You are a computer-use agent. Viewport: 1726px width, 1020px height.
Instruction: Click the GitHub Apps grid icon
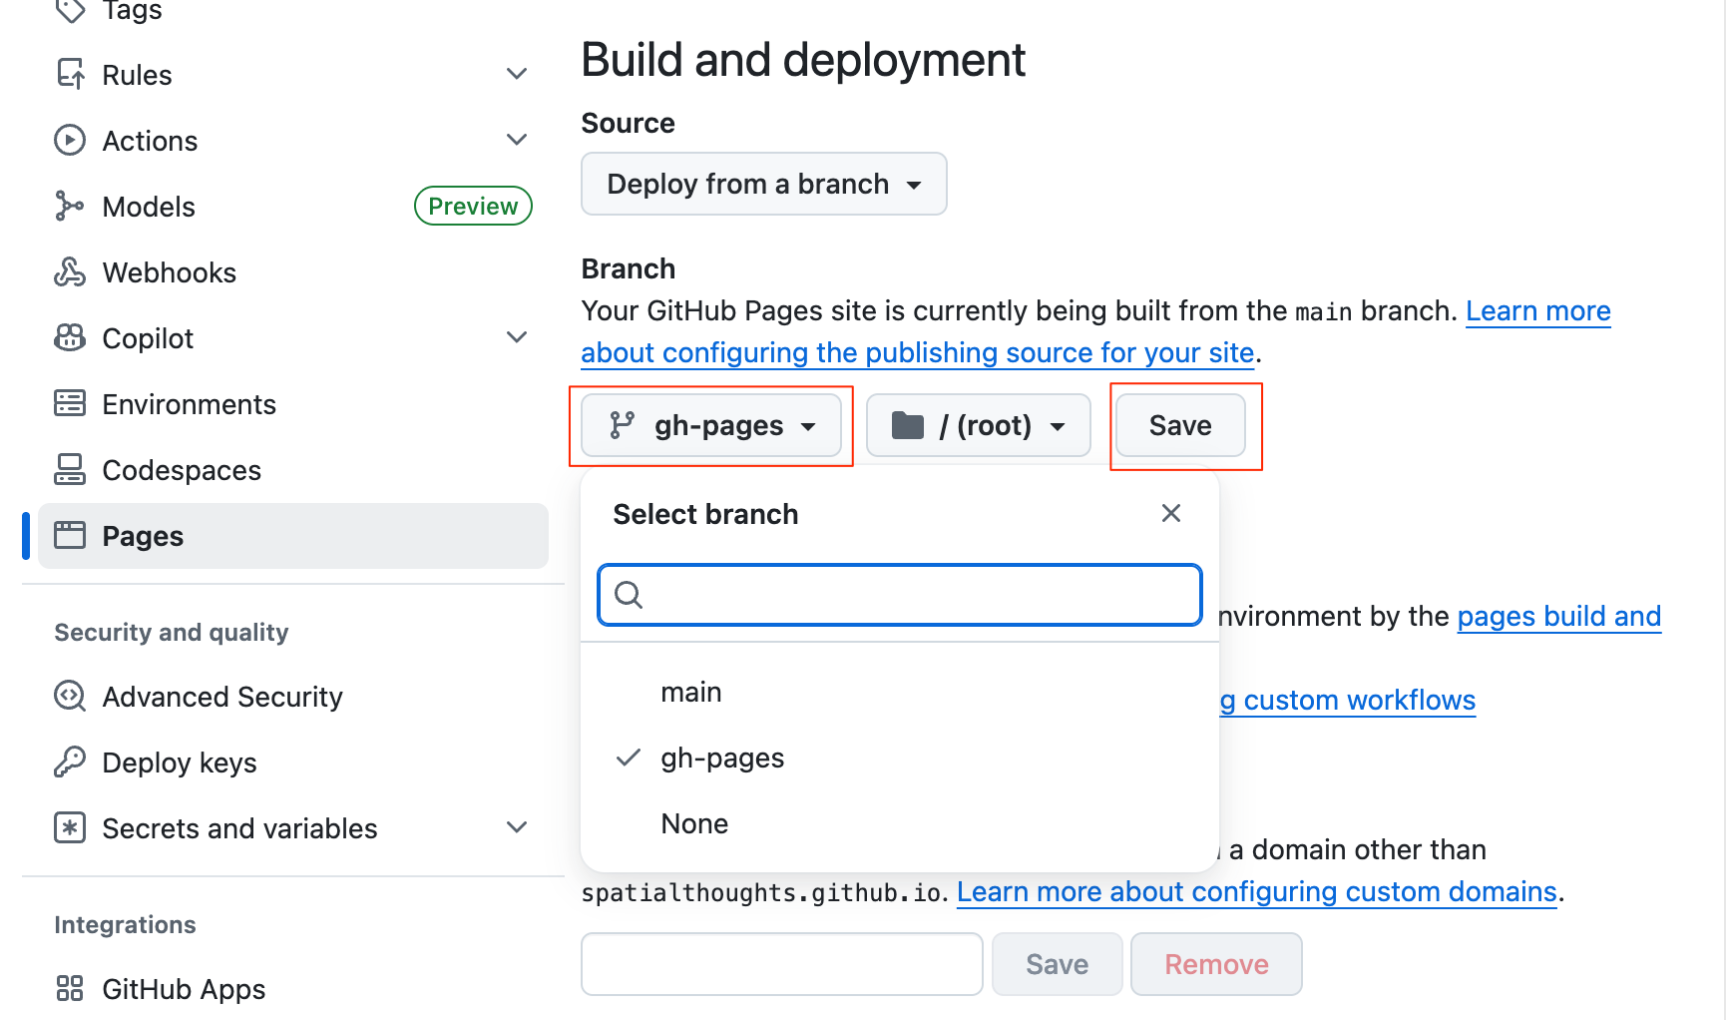69,989
